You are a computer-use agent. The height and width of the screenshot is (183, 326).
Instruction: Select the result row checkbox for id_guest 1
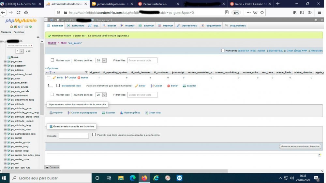click(x=49, y=77)
